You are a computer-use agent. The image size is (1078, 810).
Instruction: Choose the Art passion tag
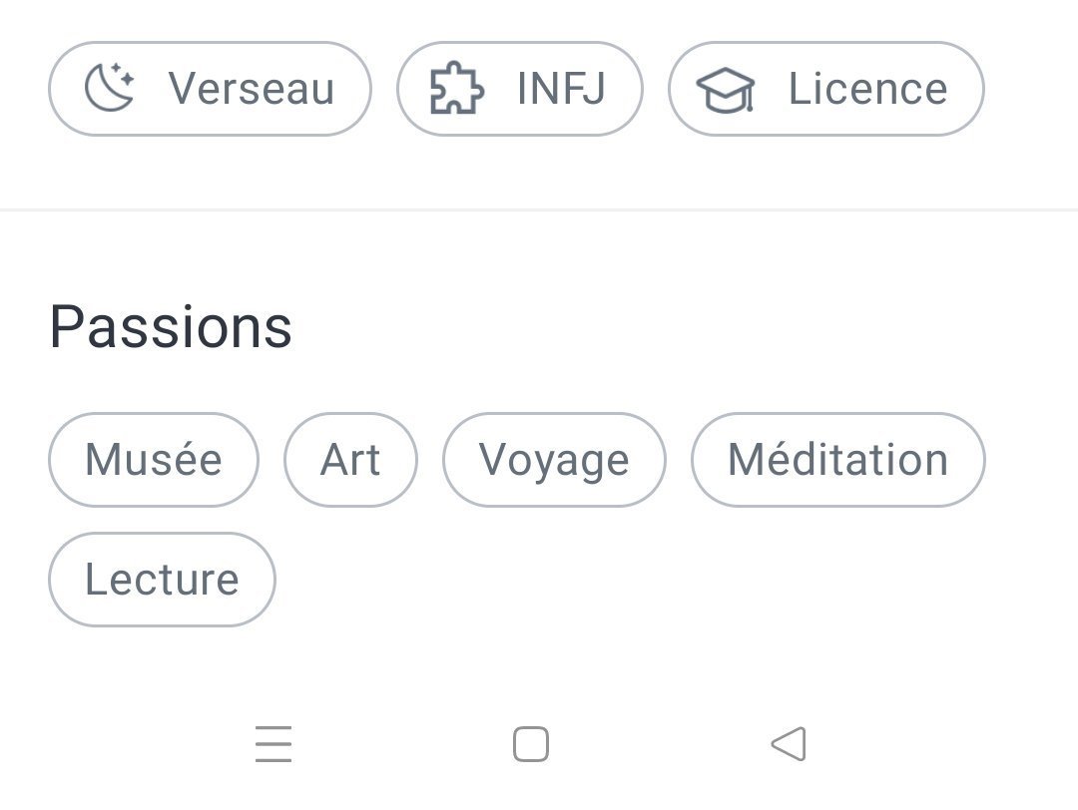pyautogui.click(x=350, y=460)
